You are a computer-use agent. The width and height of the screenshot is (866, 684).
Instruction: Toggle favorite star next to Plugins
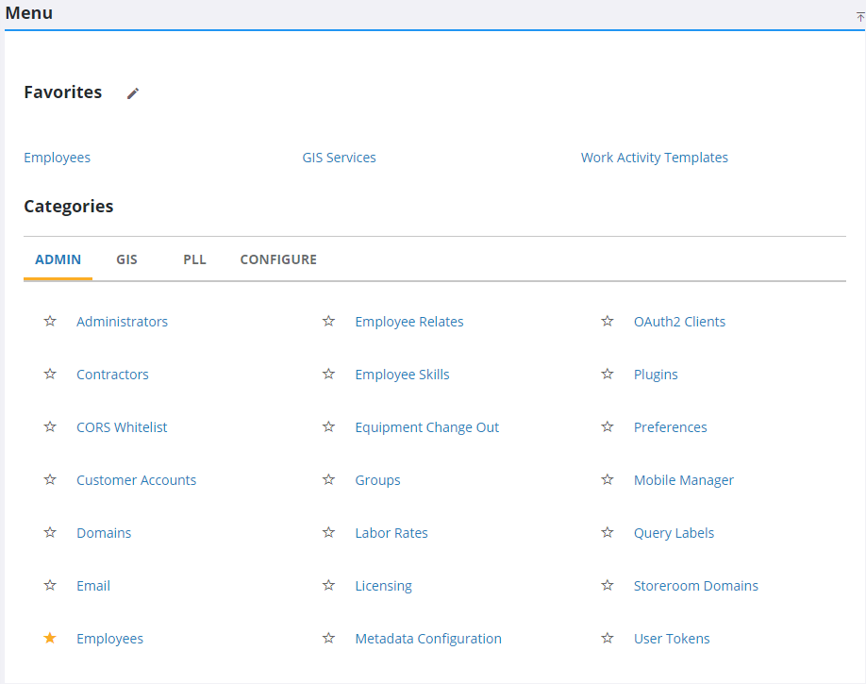click(608, 375)
